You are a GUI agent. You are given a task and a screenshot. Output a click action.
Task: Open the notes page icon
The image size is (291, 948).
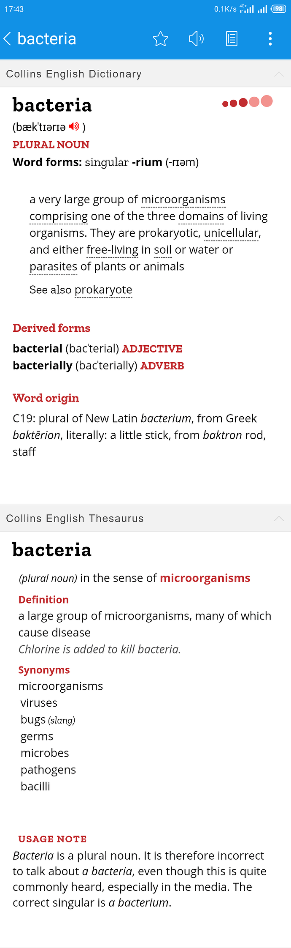coord(232,39)
